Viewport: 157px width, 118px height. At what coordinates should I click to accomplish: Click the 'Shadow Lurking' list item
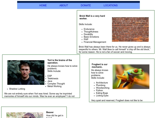17,89
